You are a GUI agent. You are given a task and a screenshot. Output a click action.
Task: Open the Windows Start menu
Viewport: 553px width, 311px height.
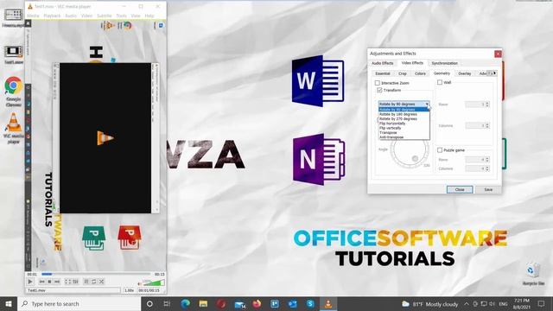coord(9,303)
